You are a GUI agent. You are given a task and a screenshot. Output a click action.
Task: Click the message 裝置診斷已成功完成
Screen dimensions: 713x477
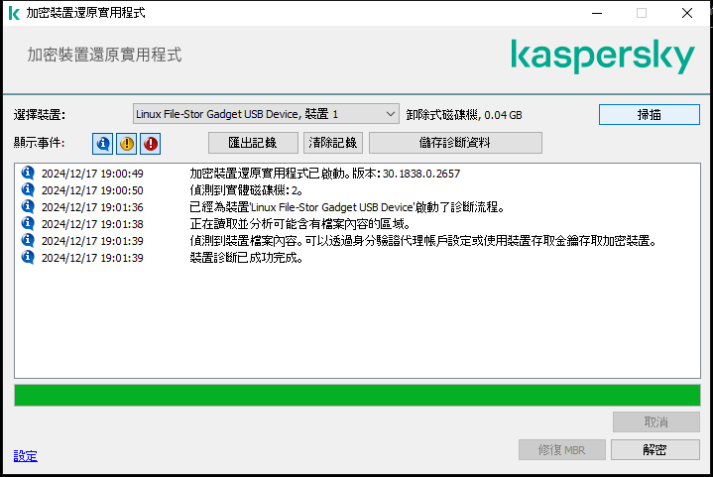[246, 258]
